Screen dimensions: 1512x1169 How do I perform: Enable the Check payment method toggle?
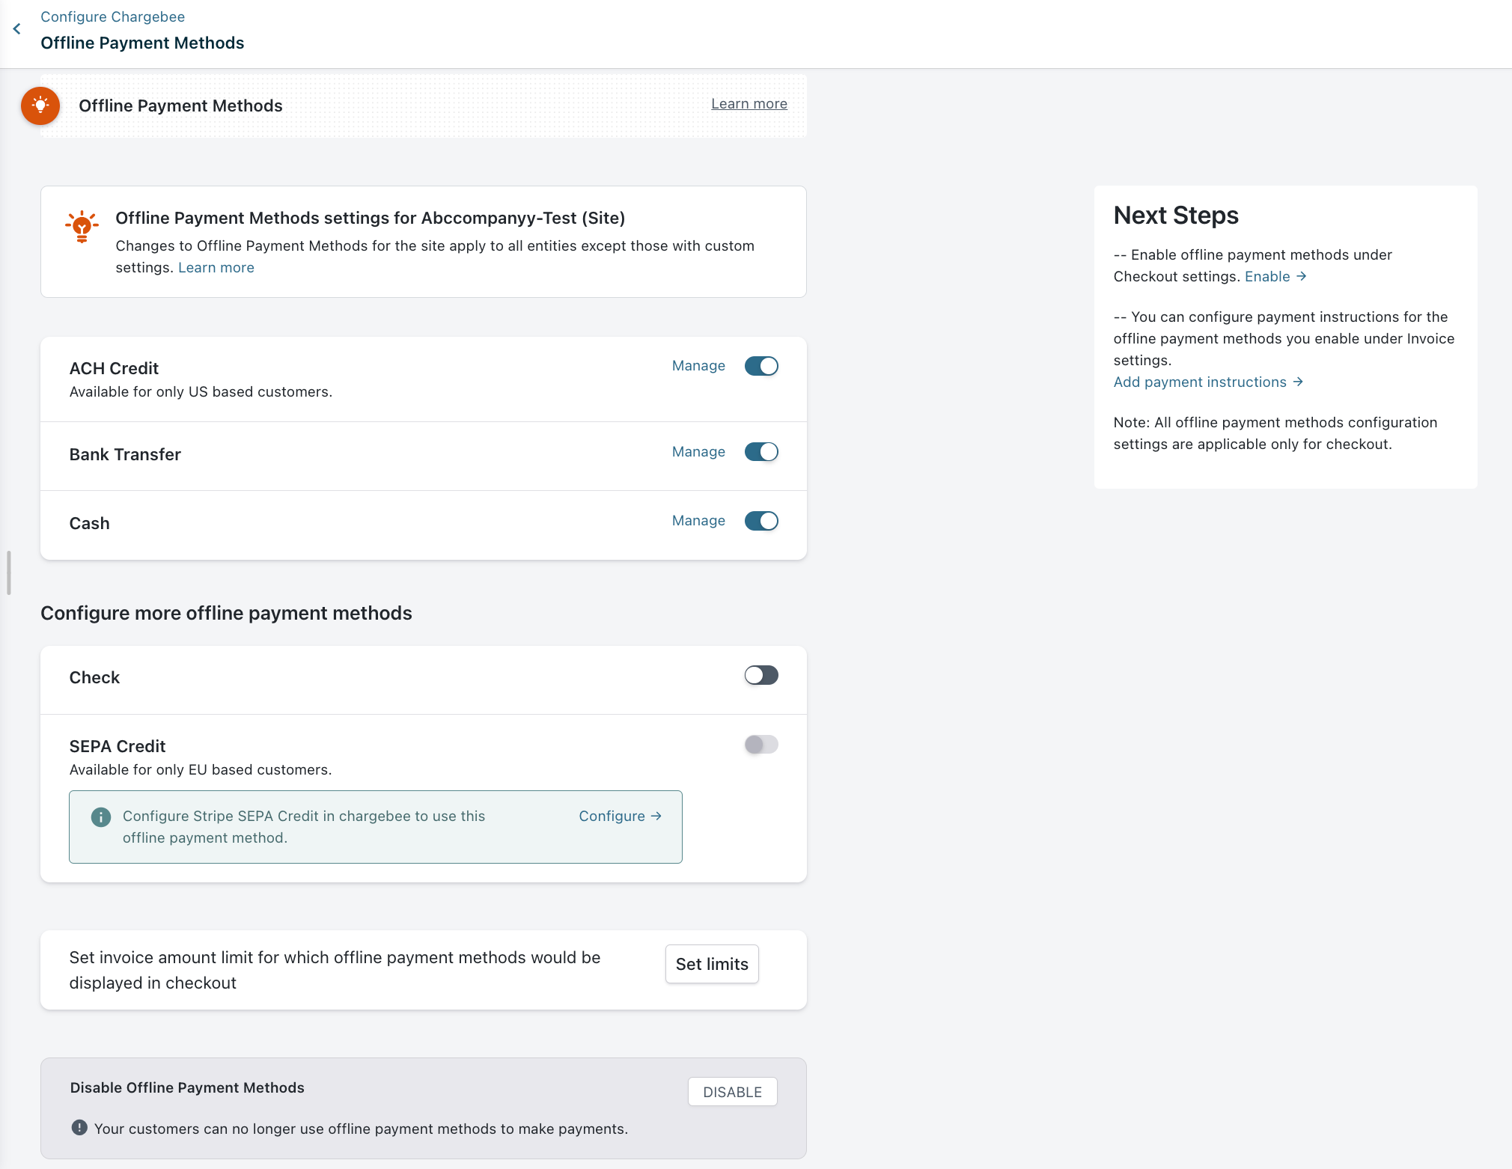[761, 676]
